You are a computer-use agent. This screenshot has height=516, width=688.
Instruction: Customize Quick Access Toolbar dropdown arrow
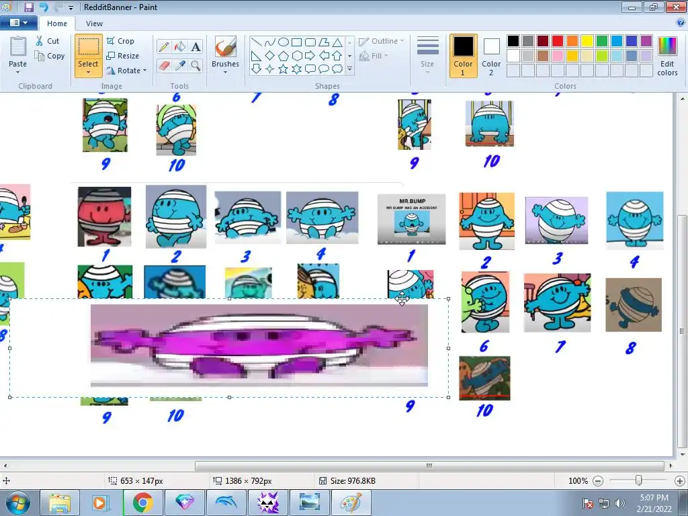[71, 7]
